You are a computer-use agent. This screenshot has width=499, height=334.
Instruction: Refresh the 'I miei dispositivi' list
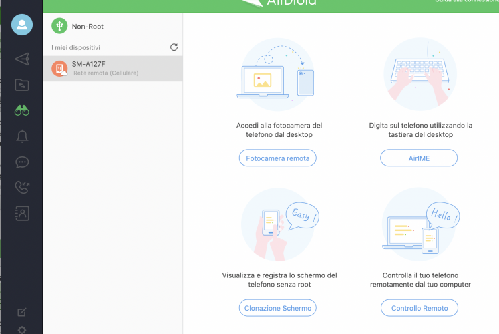(x=174, y=47)
